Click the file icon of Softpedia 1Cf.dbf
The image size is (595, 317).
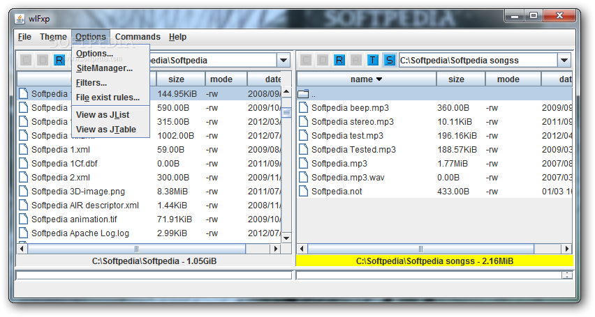coord(24,164)
